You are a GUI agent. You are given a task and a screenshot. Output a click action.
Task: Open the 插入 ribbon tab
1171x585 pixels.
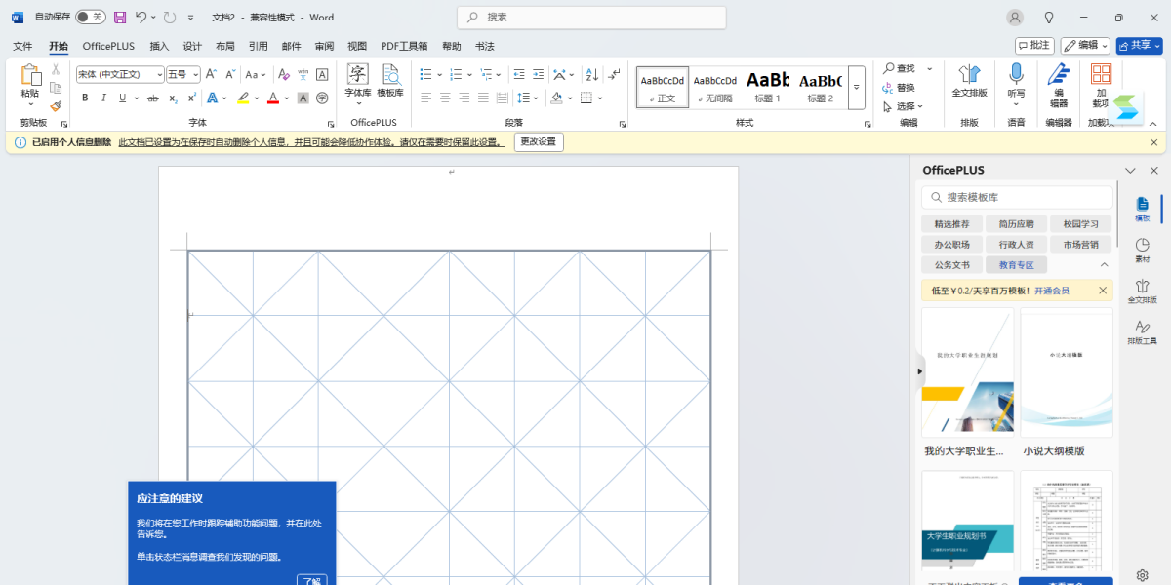click(x=159, y=46)
